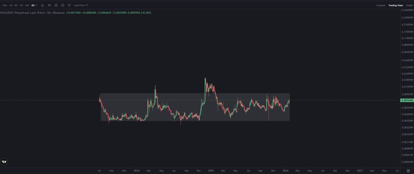This screenshot has width=414, height=174.
Task: Expand the Last Price dropdown
Action: 81,5
